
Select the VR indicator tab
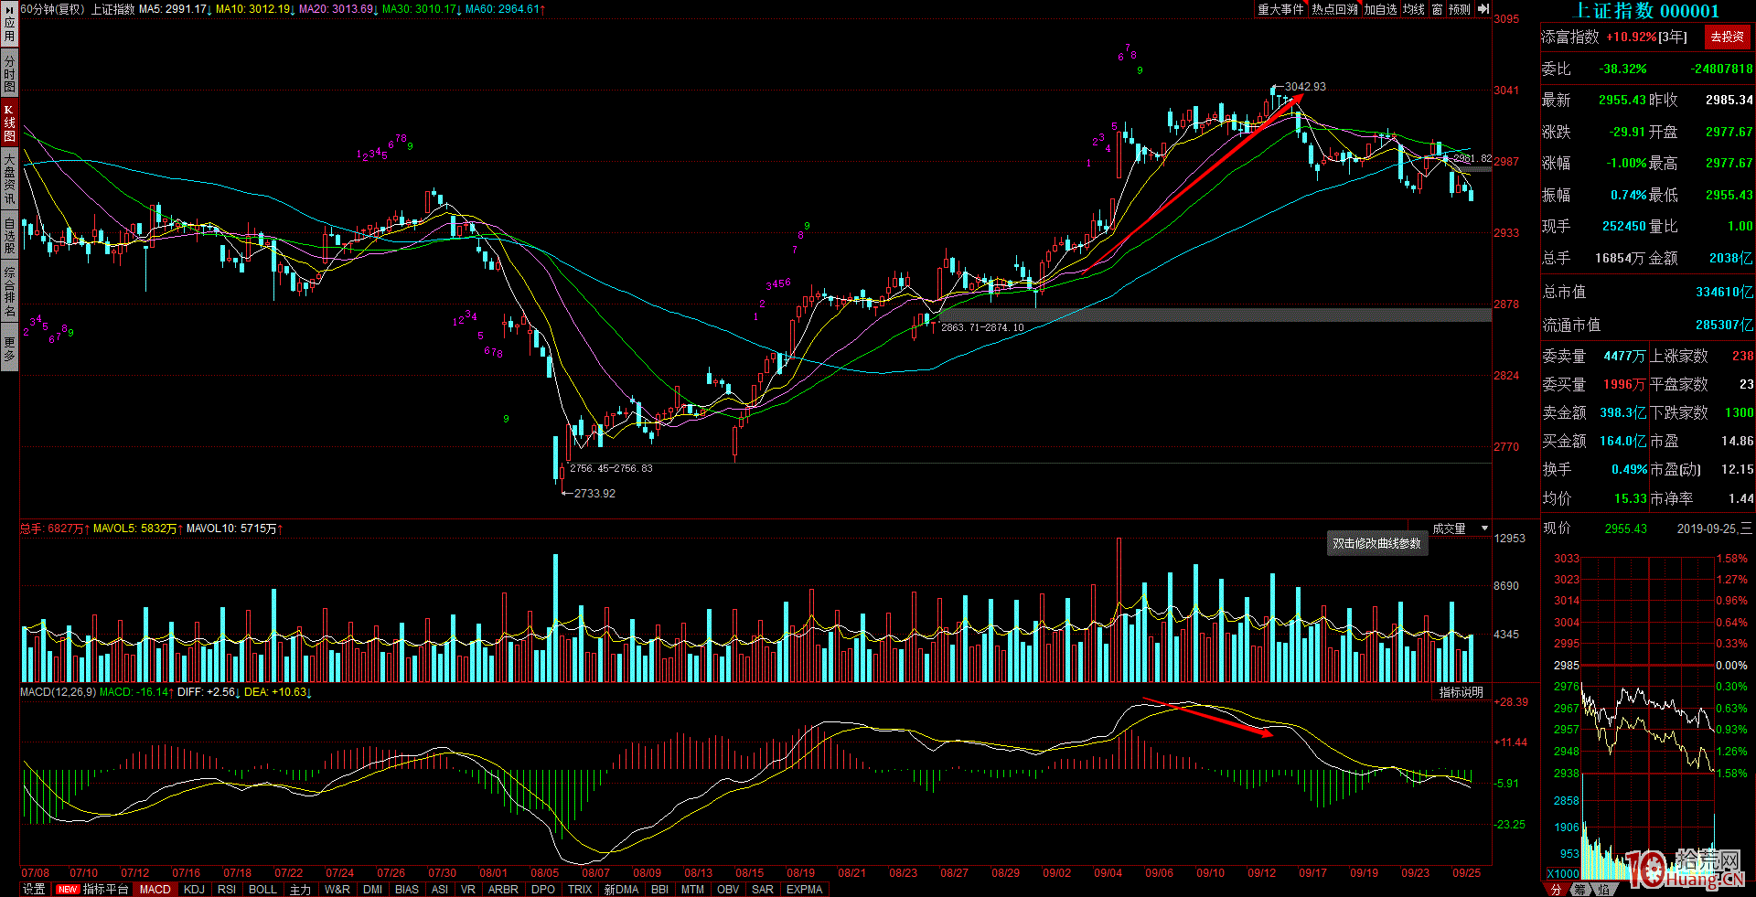click(468, 889)
